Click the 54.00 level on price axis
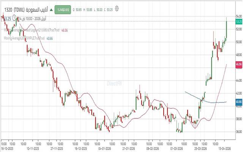The image size is (243, 152). (239, 16)
